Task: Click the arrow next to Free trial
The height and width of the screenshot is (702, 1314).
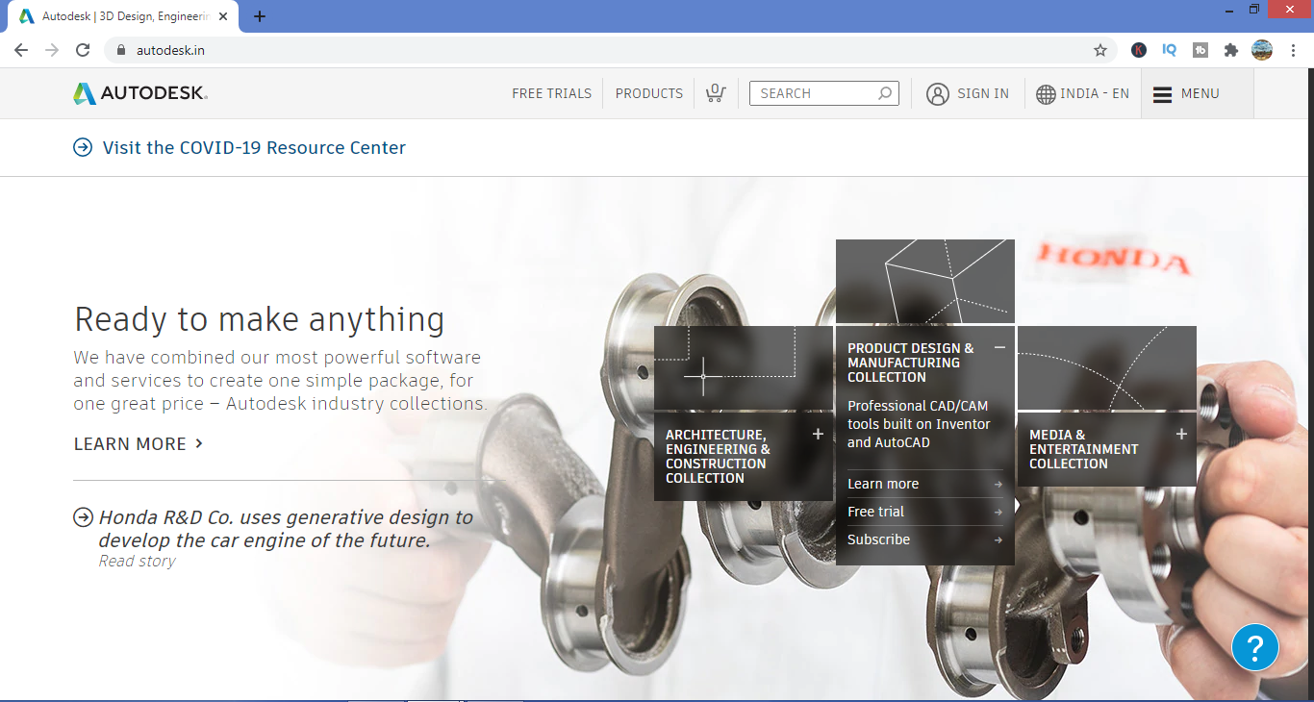Action: pos(998,513)
